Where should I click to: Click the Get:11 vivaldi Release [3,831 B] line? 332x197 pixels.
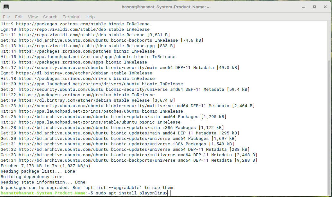coord(85,35)
